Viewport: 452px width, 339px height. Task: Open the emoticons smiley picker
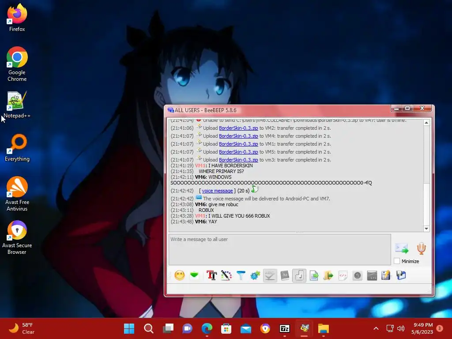click(x=179, y=275)
